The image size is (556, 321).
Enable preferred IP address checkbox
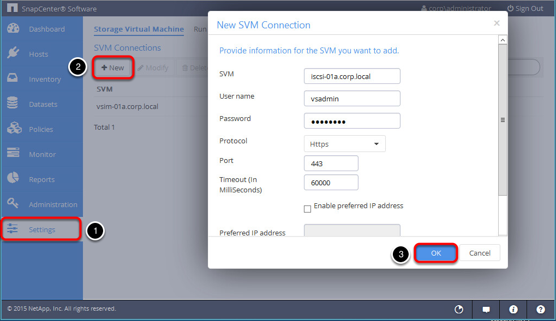307,209
